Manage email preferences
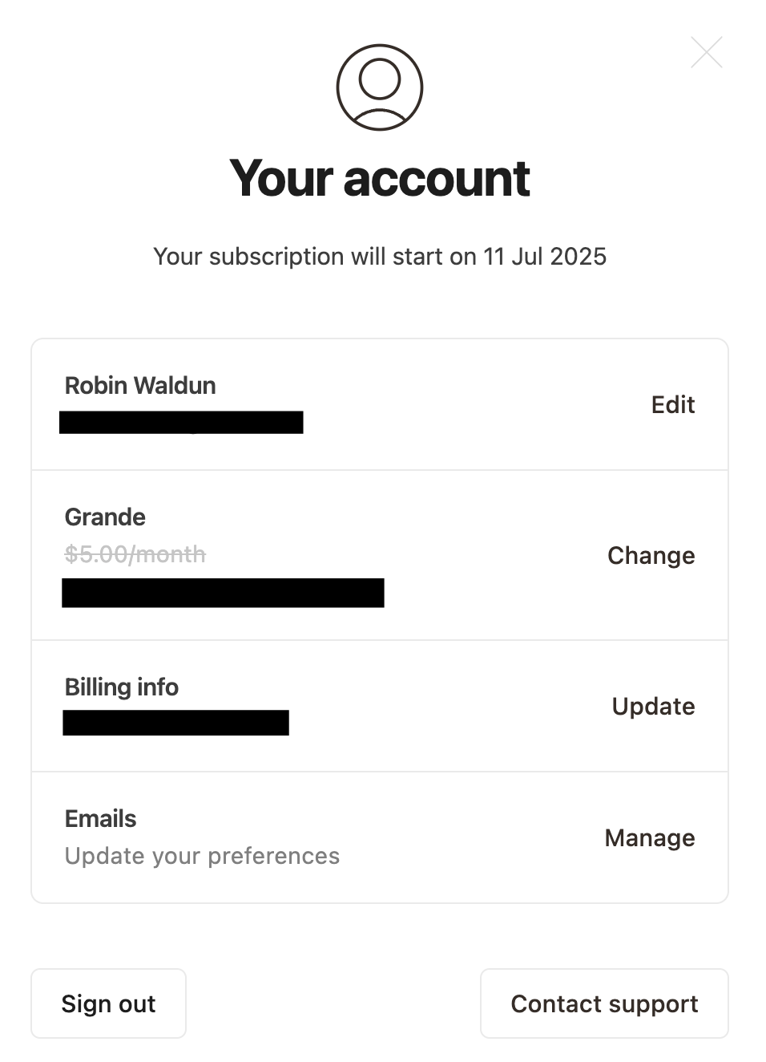Image resolution: width=766 pixels, height=1062 pixels. click(x=650, y=837)
